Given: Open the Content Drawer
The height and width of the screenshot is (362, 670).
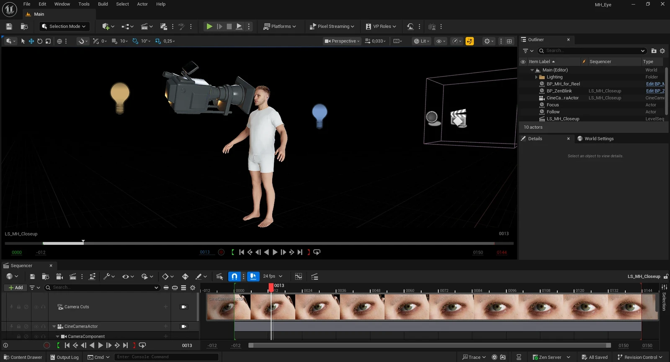Looking at the screenshot, I should (x=23, y=357).
